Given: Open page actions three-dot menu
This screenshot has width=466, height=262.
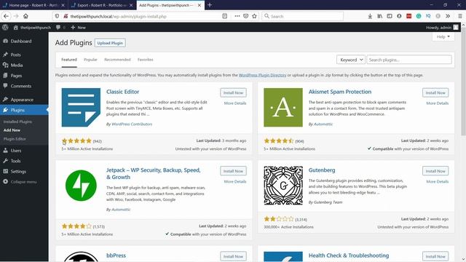Looking at the screenshot, I should pyautogui.click(x=237, y=16).
